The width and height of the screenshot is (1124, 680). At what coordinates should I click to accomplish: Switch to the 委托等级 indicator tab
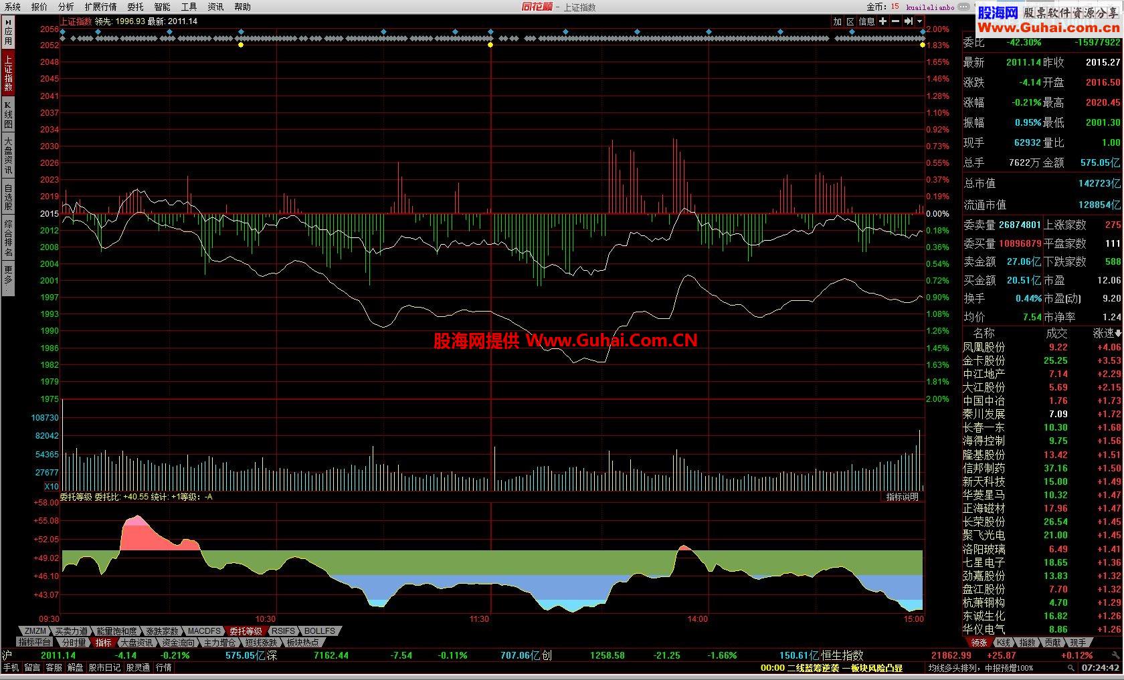pos(246,631)
